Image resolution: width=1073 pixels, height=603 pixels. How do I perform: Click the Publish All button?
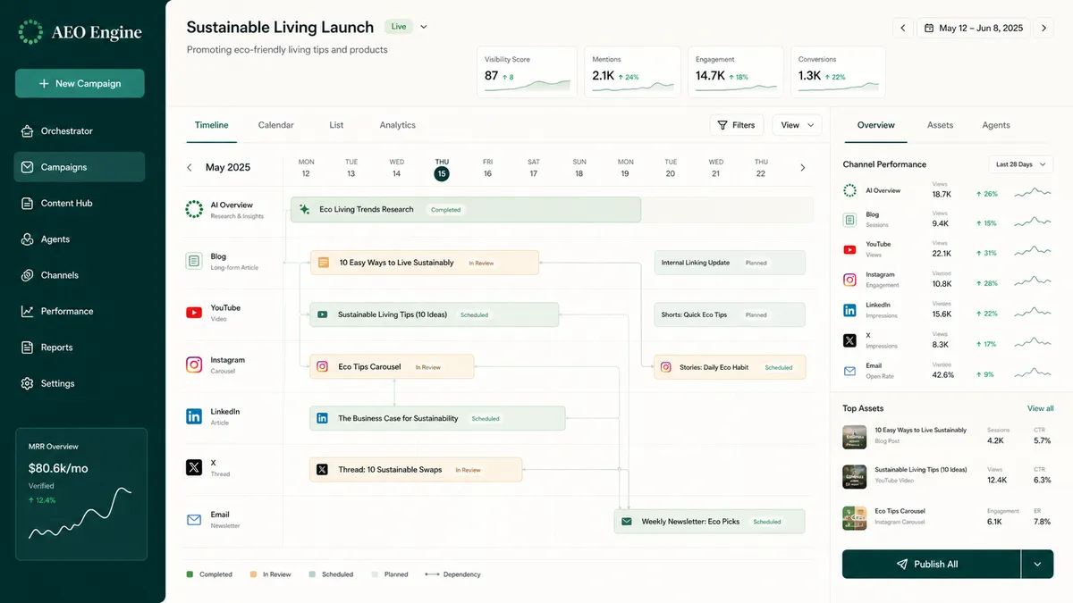[931, 565]
